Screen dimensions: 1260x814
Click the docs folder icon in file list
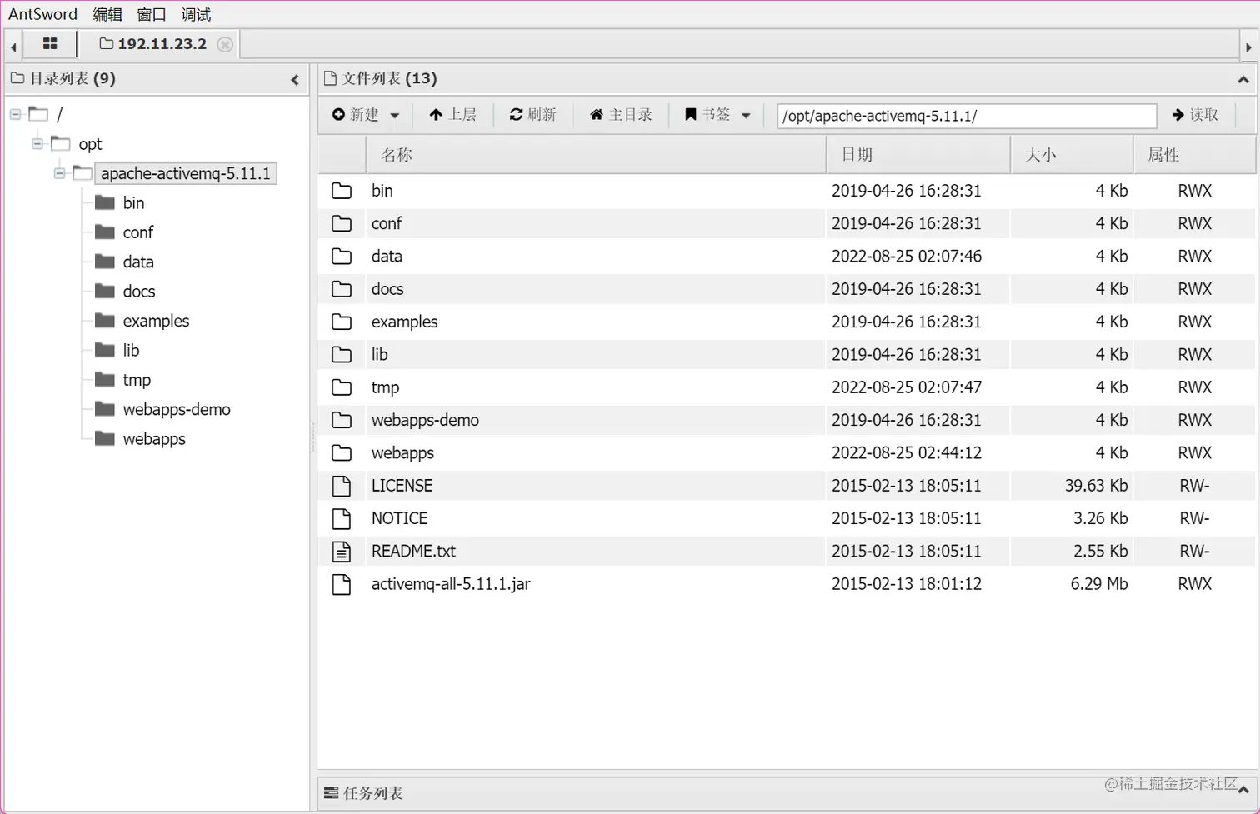coord(342,289)
